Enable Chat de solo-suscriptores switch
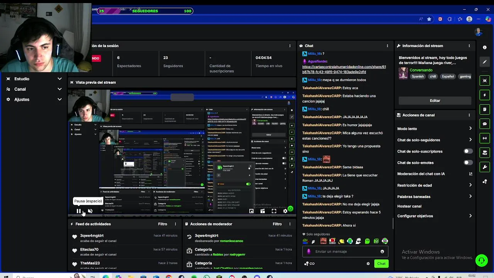494x278 pixels. pyautogui.click(x=468, y=151)
